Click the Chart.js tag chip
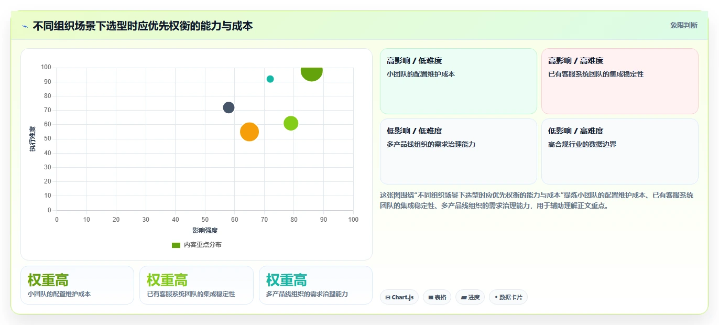Screen dimensions: 719x325 pos(399,297)
